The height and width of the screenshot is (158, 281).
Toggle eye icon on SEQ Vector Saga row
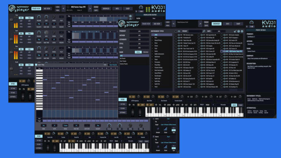pos(224,51)
